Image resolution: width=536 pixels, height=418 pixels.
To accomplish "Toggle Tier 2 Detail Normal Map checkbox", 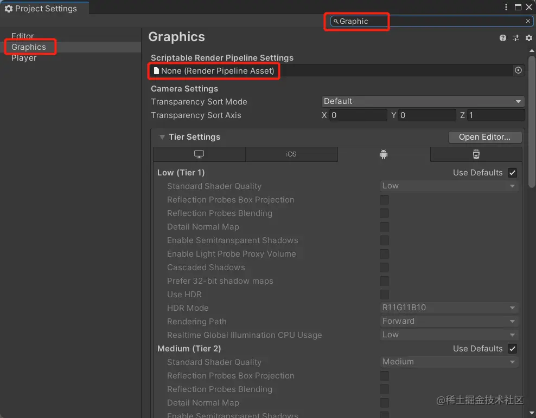I will (x=384, y=403).
